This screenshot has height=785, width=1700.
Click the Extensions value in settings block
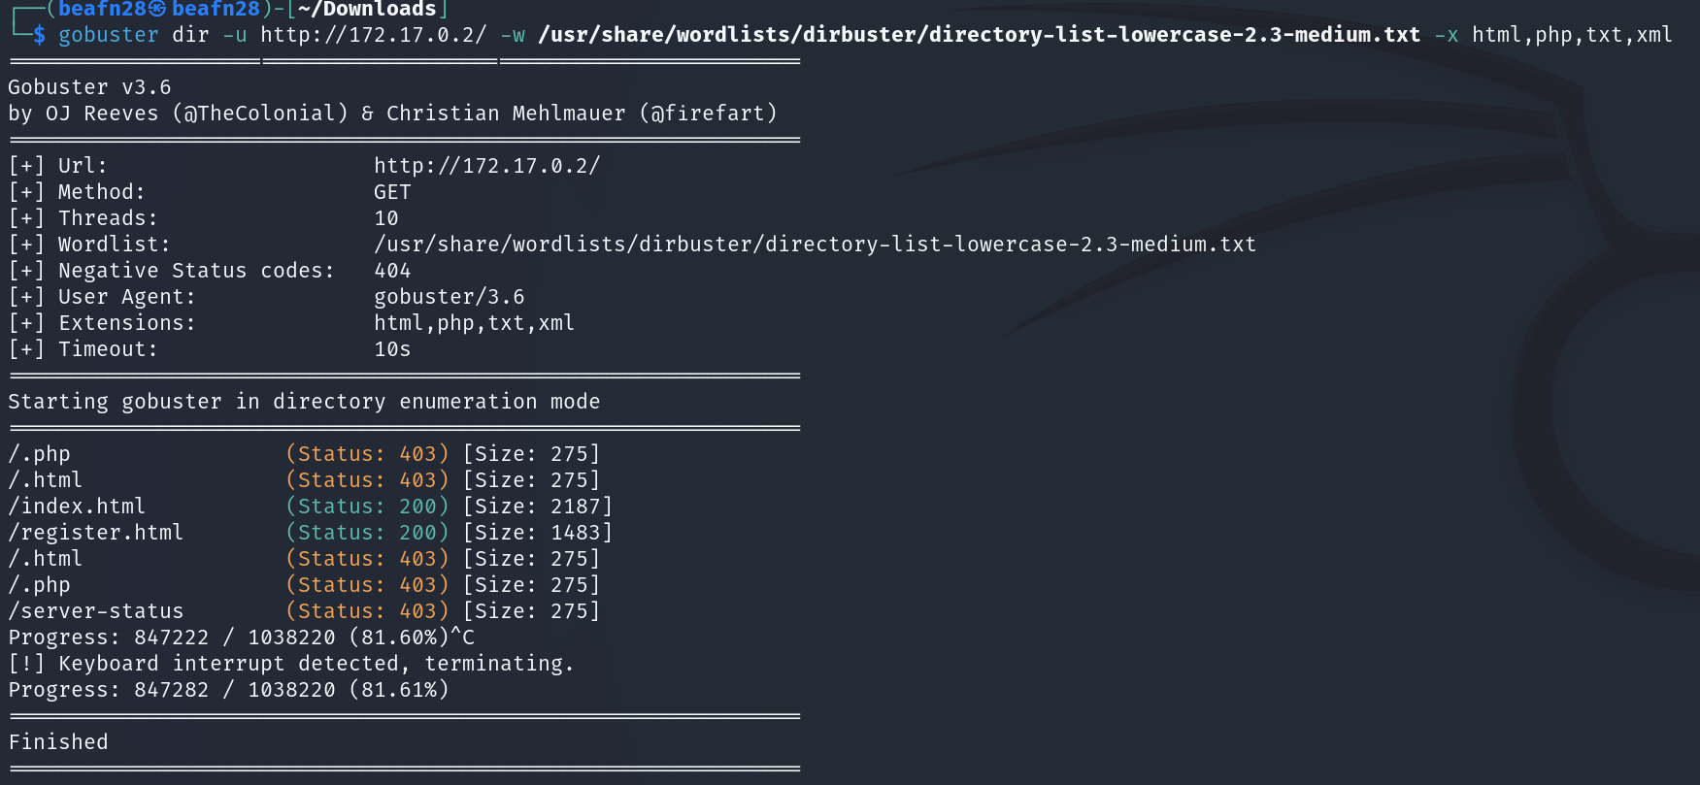474,323
